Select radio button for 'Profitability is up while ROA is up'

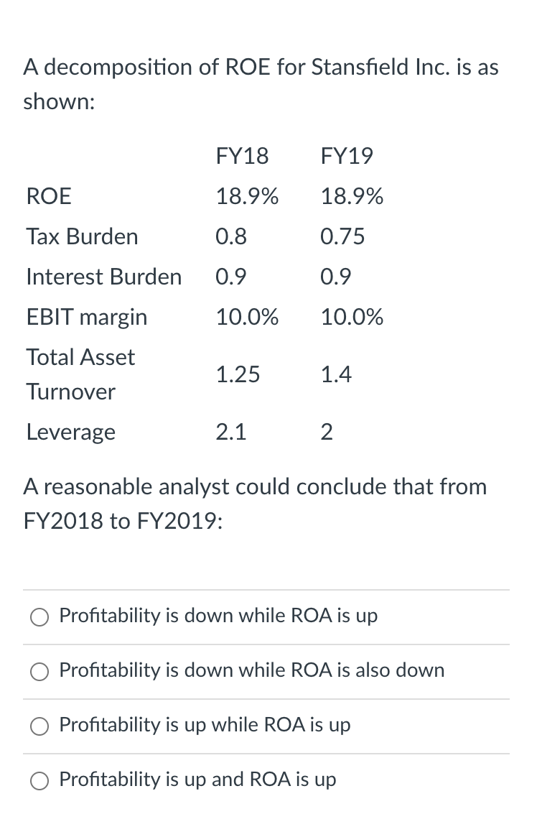coord(40,726)
